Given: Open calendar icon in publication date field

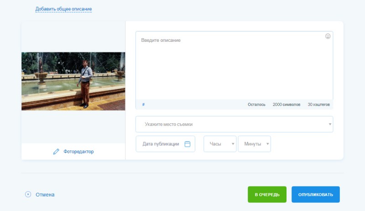Looking at the screenshot, I should coord(188,144).
